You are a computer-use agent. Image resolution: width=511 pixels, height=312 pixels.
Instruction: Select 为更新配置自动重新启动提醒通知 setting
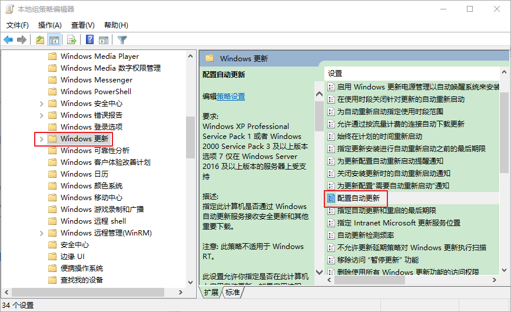390,161
